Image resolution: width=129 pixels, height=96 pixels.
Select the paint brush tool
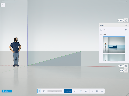tap(75, 91)
